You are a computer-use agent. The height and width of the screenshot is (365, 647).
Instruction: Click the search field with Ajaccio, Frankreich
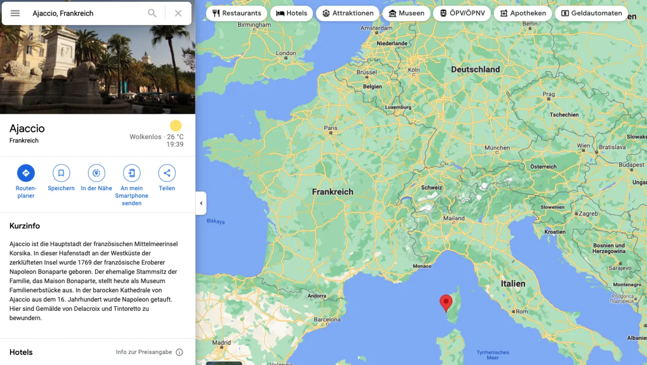pyautogui.click(x=86, y=13)
